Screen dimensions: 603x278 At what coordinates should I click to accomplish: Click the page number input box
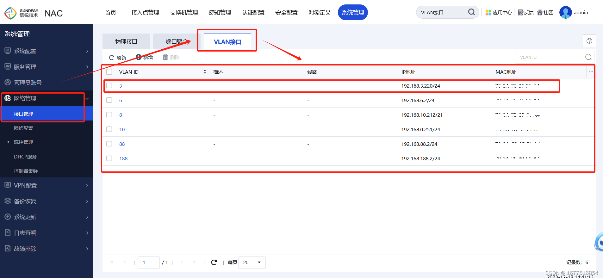[149, 263]
